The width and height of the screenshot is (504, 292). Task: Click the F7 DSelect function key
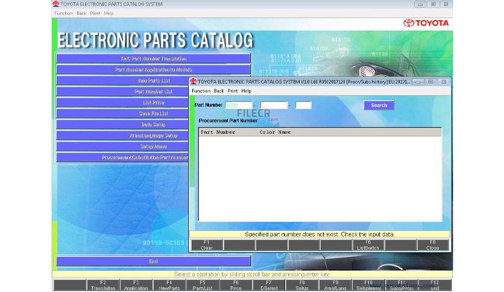[x=269, y=285]
